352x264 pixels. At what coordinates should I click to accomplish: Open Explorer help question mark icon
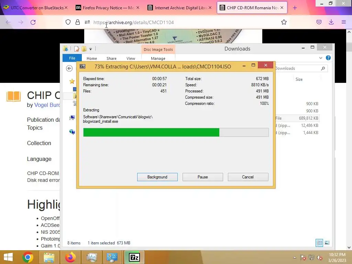point(328,58)
